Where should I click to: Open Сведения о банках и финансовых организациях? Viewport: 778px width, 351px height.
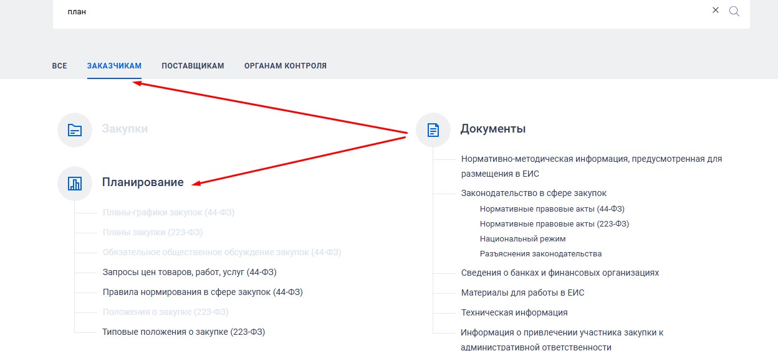point(560,273)
